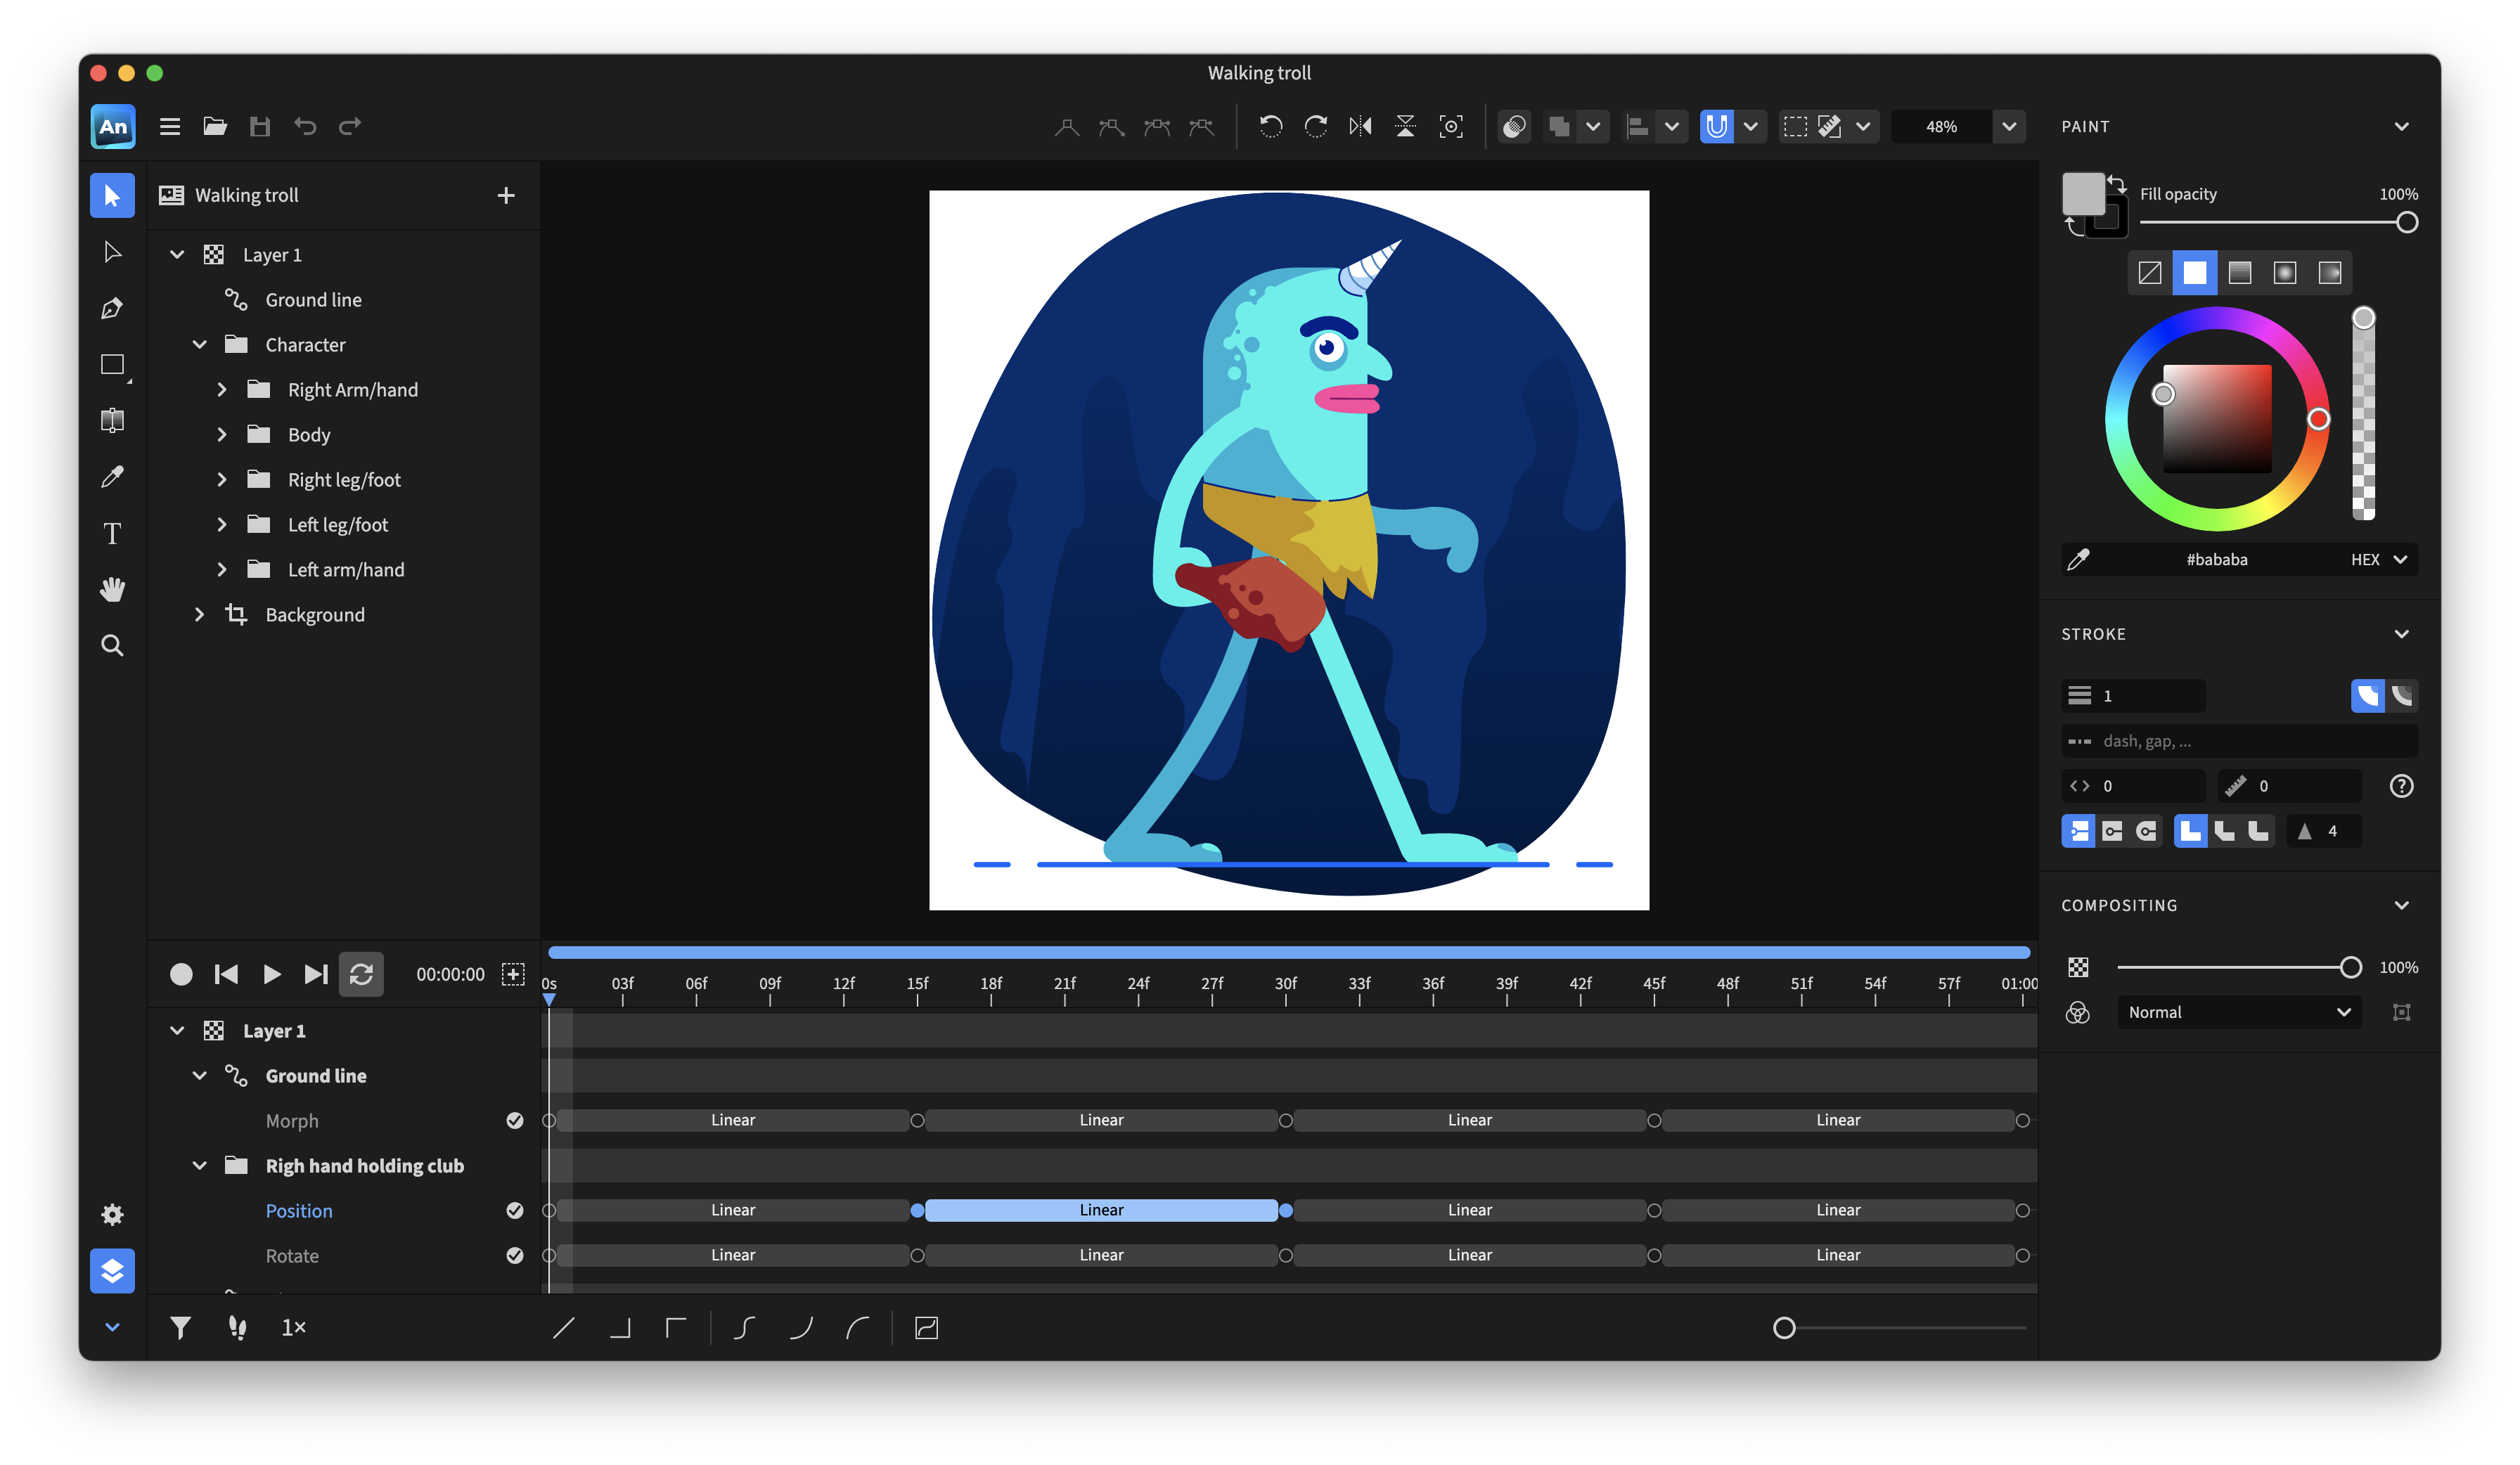Activate the Hand tool
2520x1465 pixels.
coord(112,589)
